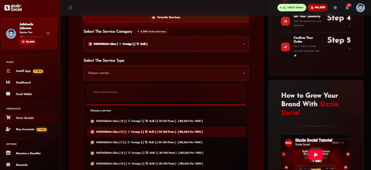Select the Choose a service placeholder option
This screenshot has height=170, width=371.
point(166,111)
